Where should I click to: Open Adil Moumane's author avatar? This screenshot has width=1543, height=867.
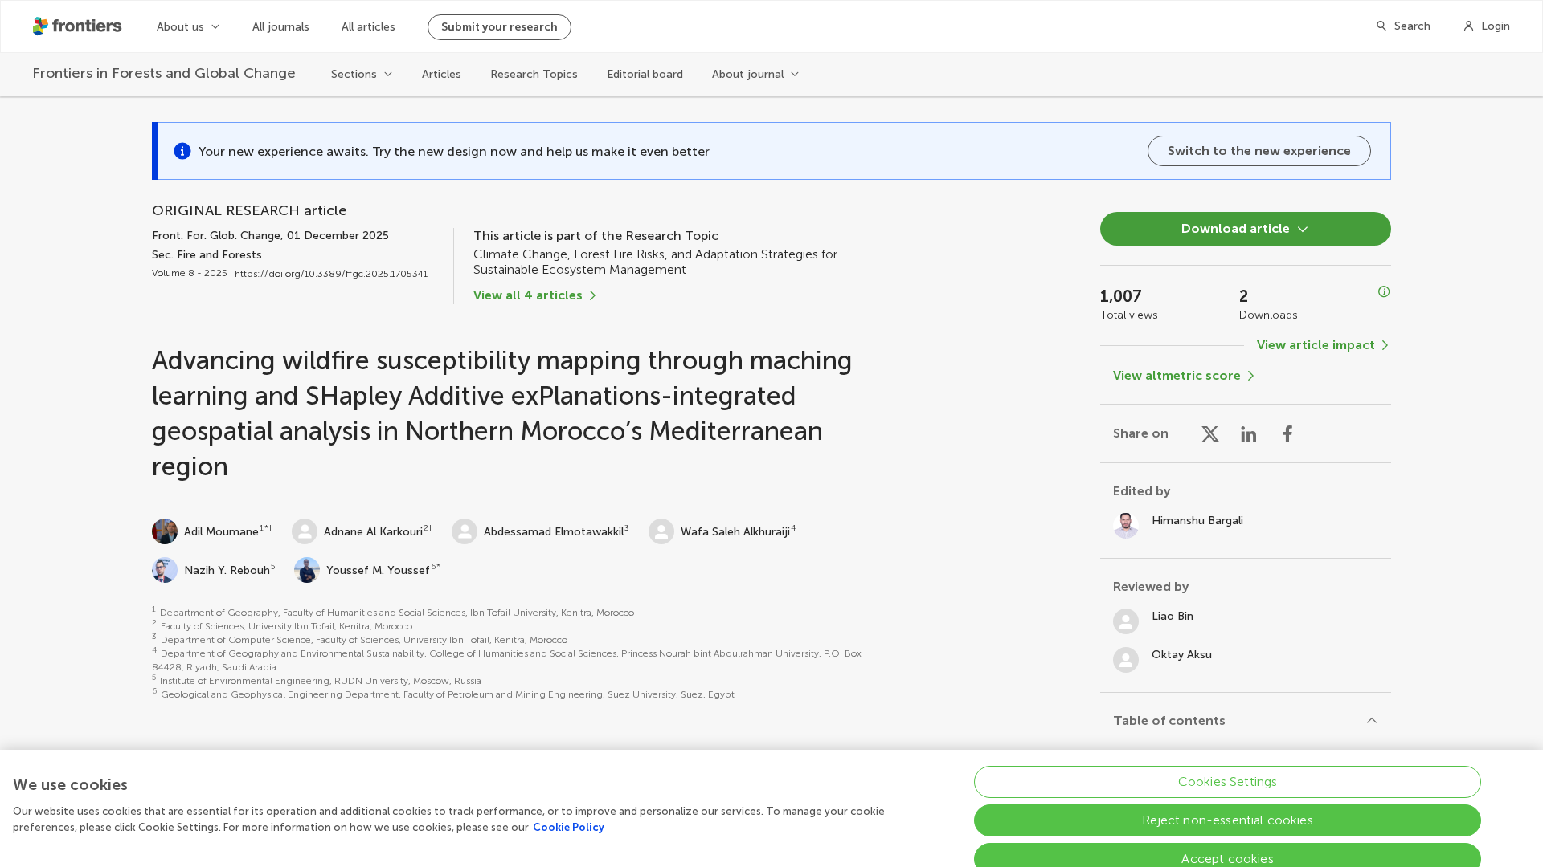[x=165, y=531]
